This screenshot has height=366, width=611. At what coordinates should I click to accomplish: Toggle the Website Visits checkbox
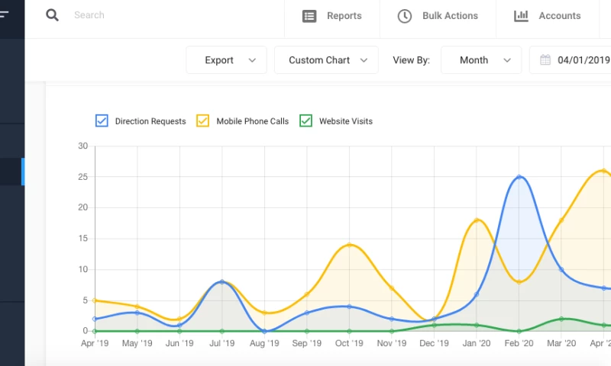point(305,120)
